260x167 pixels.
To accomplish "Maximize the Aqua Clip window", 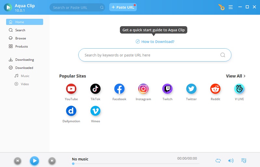I will click(247, 7).
